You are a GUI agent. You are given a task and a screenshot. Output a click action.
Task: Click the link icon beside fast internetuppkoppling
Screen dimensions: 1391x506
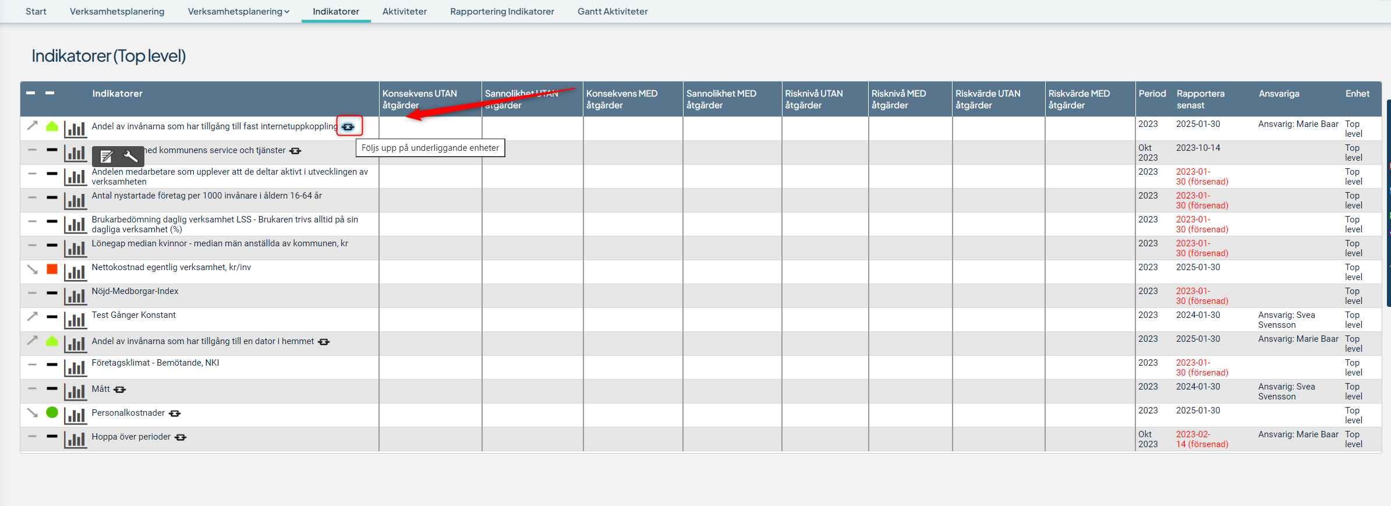348,127
